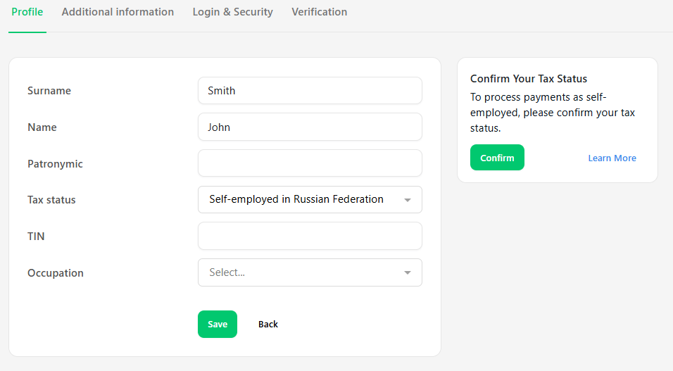Switch to the Additional information tab
This screenshot has width=673, height=371.
(x=118, y=12)
